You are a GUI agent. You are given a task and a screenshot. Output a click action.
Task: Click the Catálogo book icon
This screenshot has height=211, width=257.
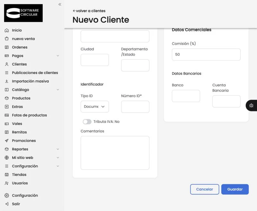(x=7, y=90)
